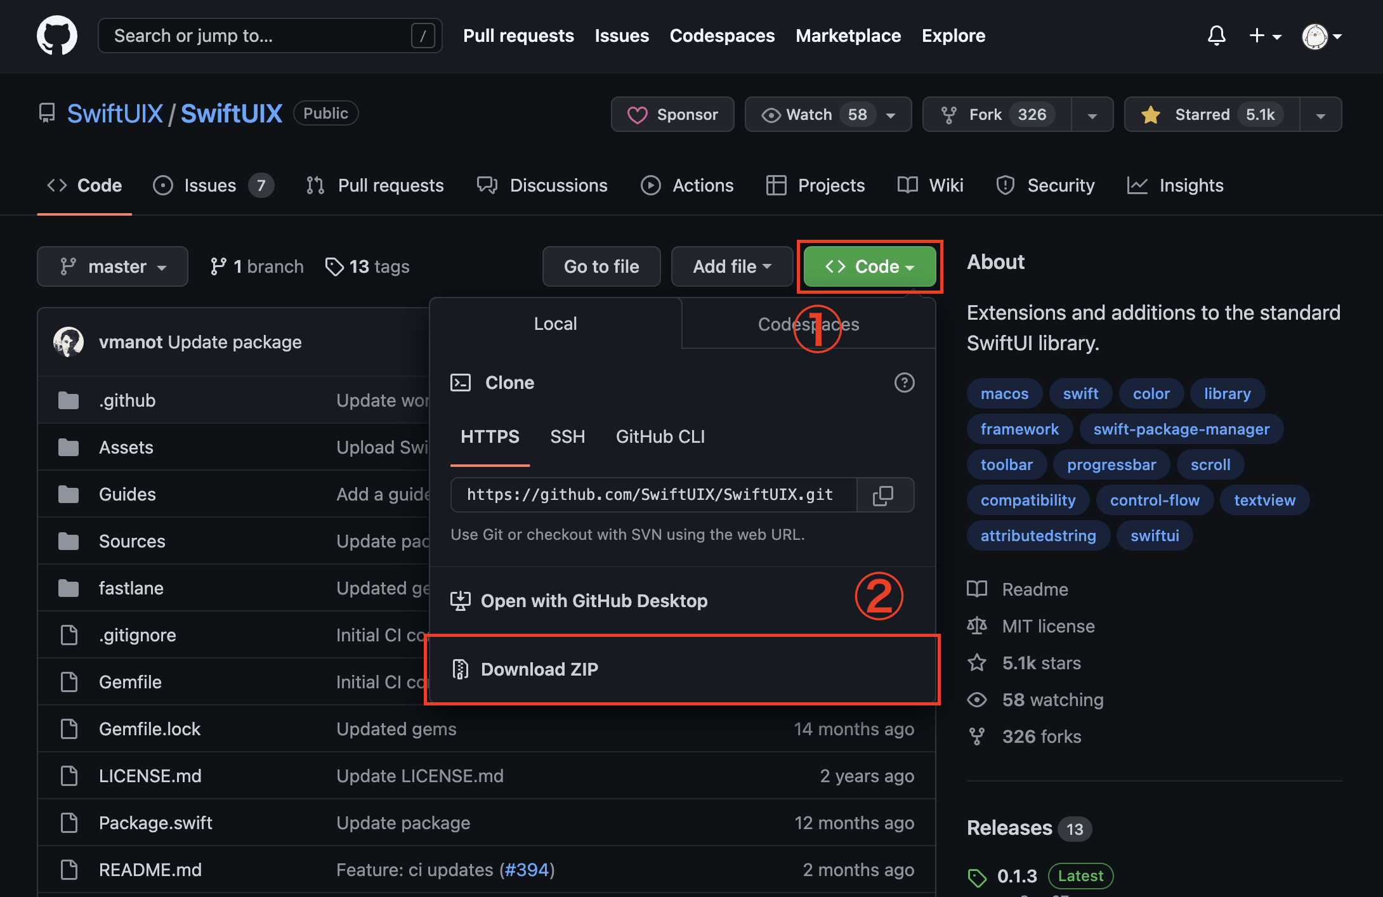Open the .github folder
The height and width of the screenshot is (897, 1383).
tap(127, 400)
